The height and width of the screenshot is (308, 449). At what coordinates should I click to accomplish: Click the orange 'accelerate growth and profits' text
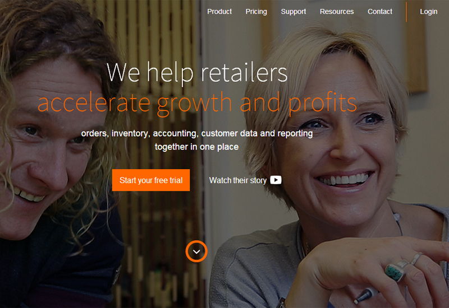click(x=198, y=104)
